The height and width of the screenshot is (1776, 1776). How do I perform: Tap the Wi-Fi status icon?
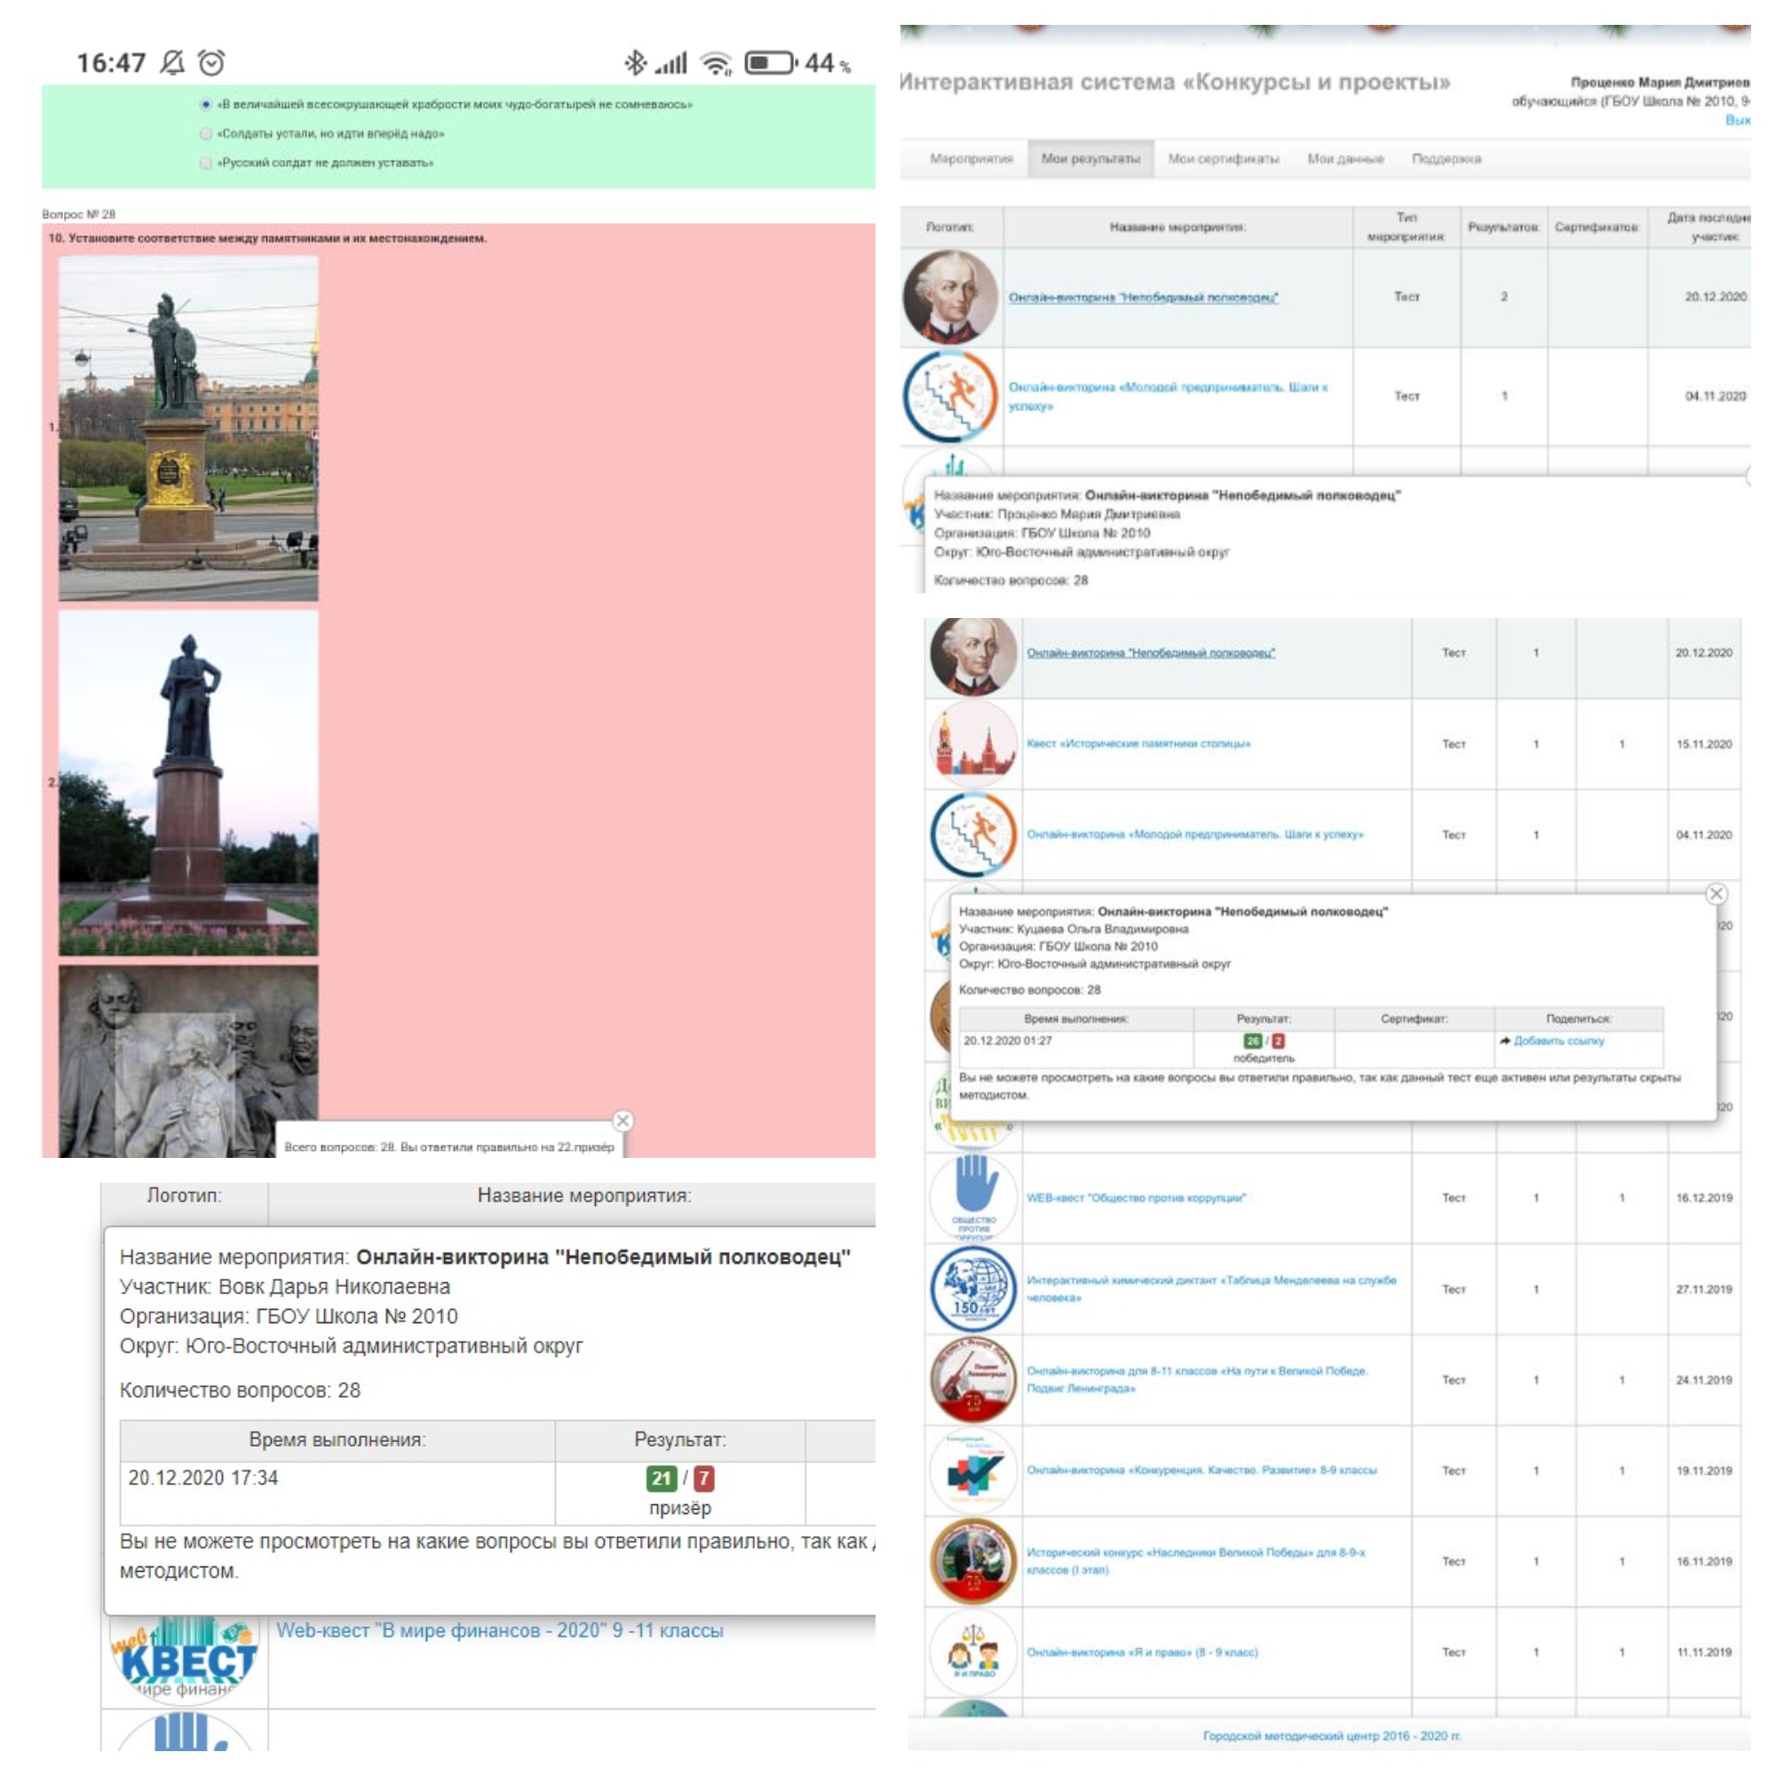(716, 62)
